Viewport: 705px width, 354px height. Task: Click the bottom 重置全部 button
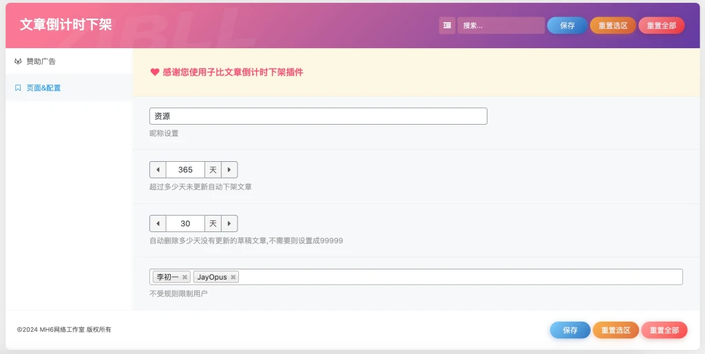[x=664, y=330]
